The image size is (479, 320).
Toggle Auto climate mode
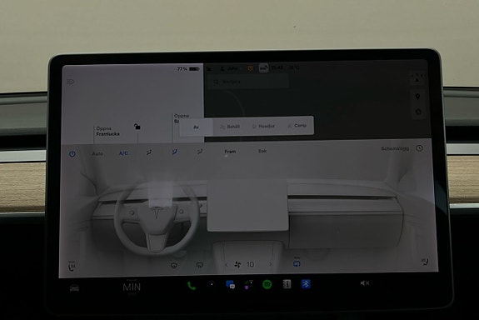click(97, 153)
